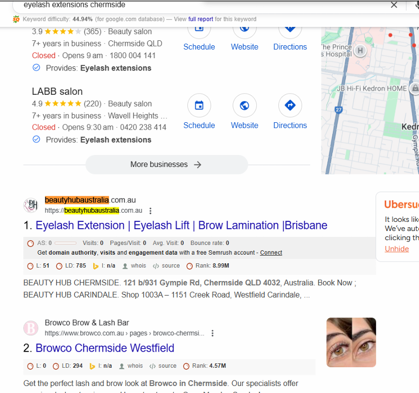
Task: Clear the search box with the X icon
Action: [x=394, y=5]
